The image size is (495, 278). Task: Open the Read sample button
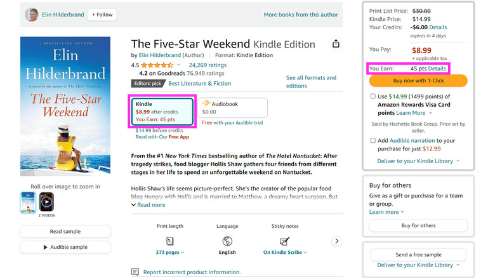65,232
